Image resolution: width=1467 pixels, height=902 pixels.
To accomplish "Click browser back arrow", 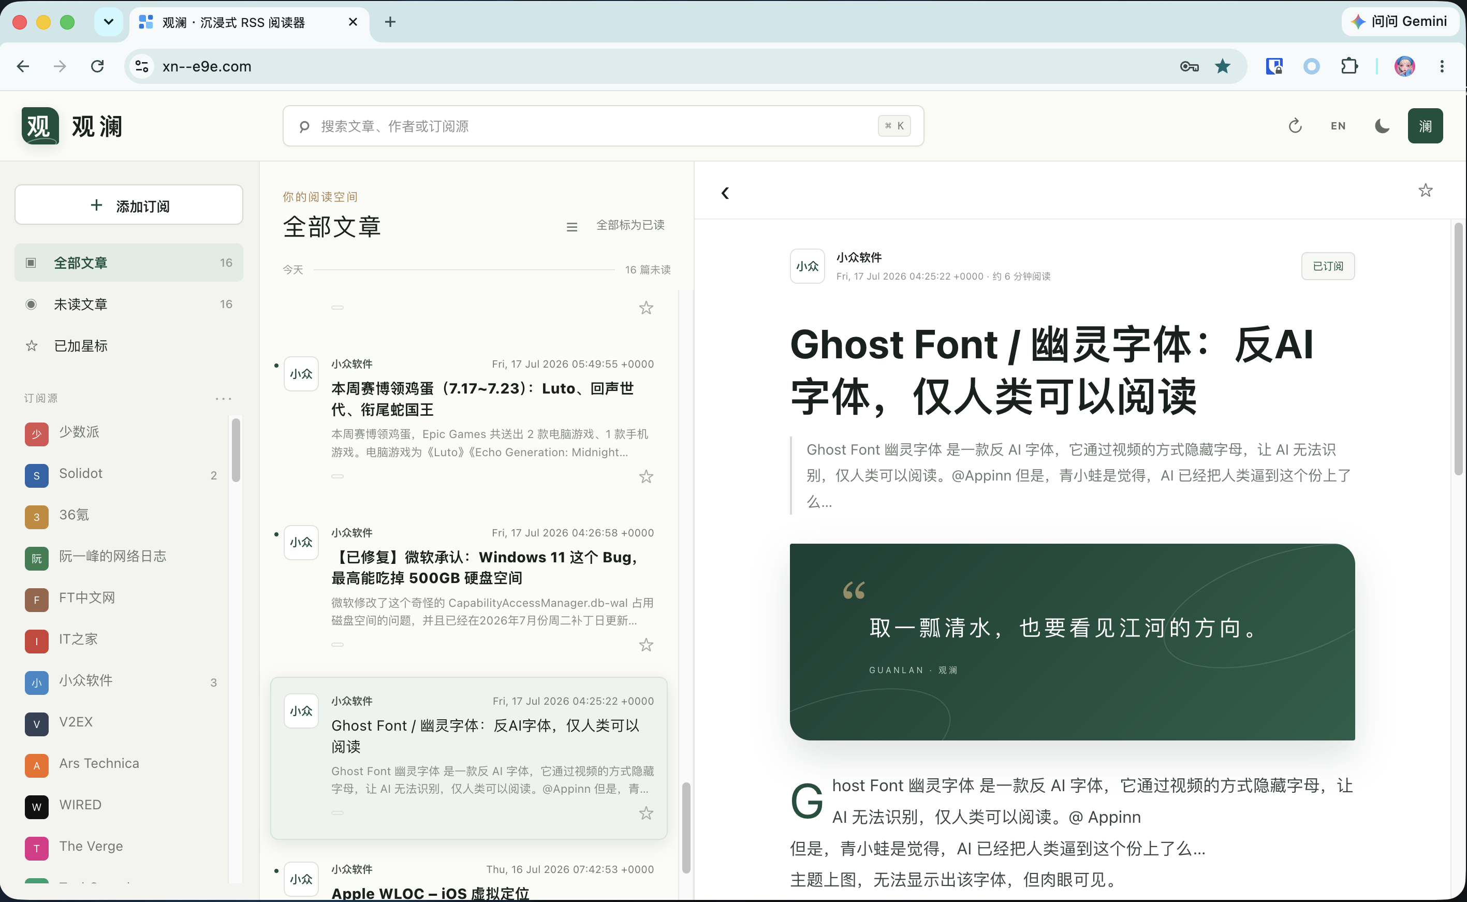I will click(x=23, y=66).
